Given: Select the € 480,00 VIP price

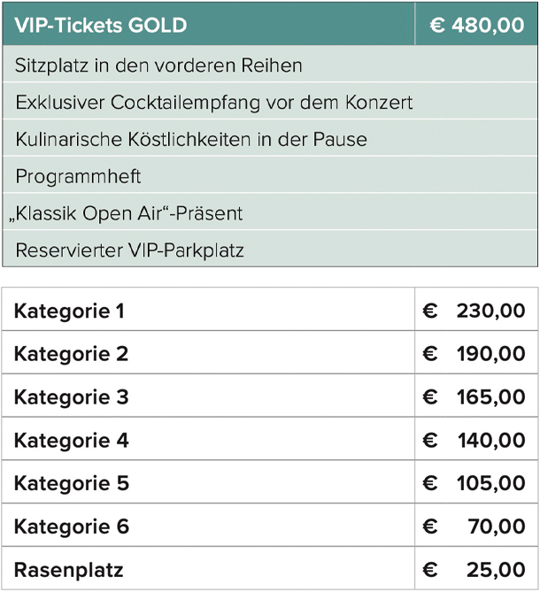Looking at the screenshot, I should click(477, 26).
